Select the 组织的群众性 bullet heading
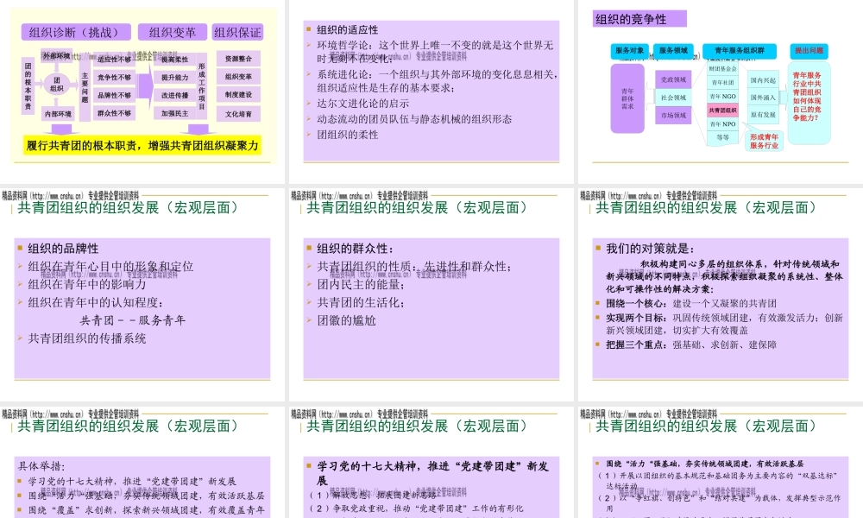 pos(355,249)
